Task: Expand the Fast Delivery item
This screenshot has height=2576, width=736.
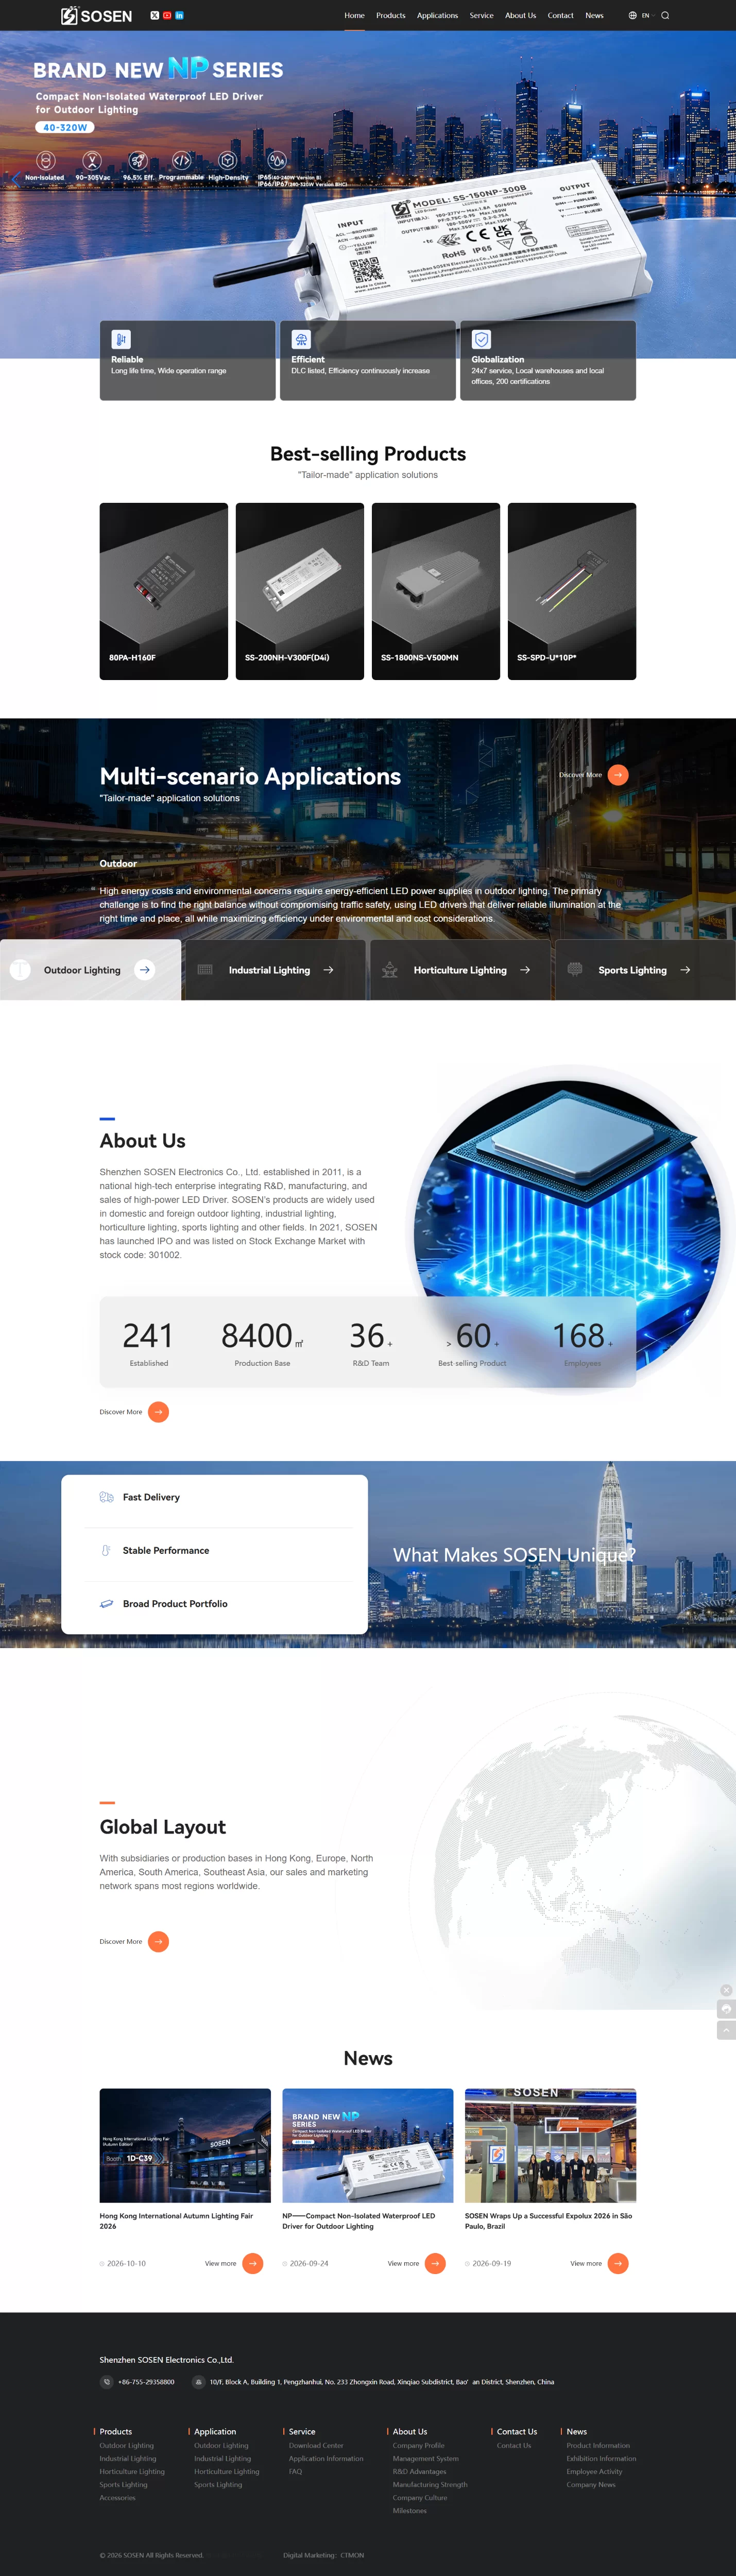Action: click(215, 1497)
